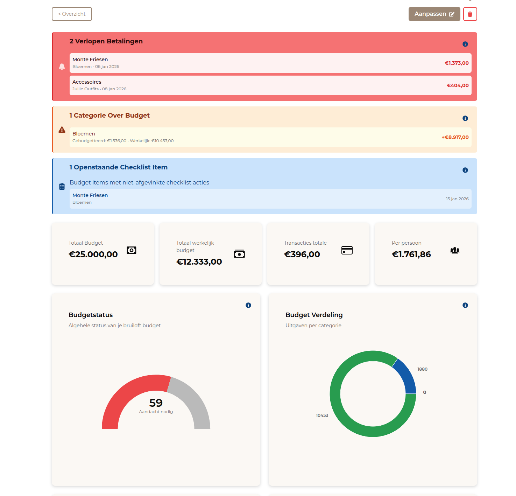Open over-budget category Bloemen row

coord(270,137)
